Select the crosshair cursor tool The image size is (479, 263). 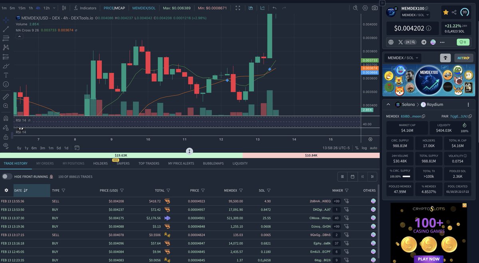tap(6, 20)
